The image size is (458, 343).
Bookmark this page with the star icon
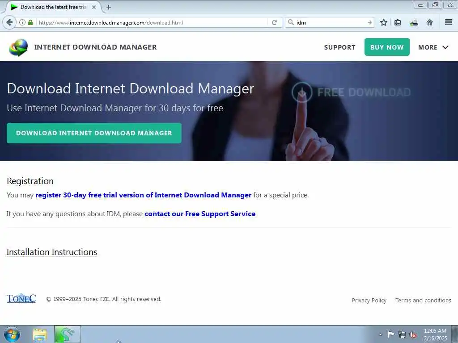384,22
